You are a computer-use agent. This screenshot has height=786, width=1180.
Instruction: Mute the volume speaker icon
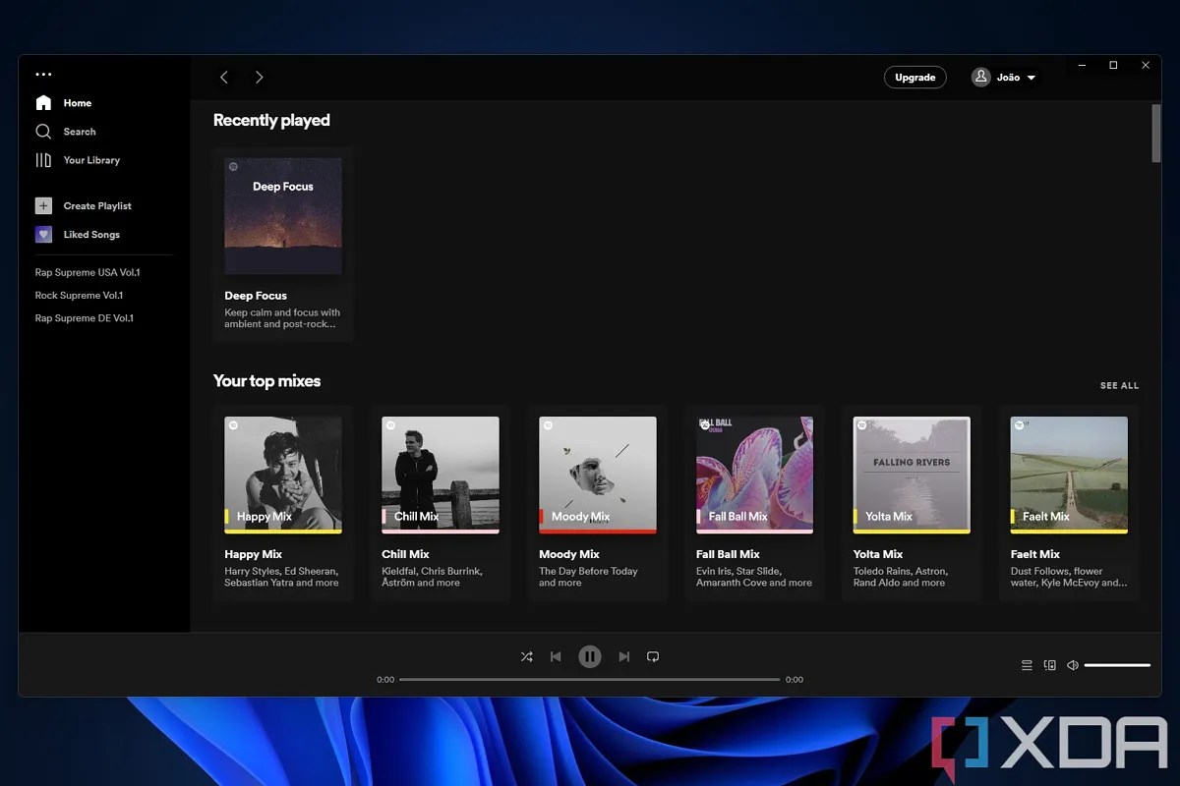[x=1073, y=665]
